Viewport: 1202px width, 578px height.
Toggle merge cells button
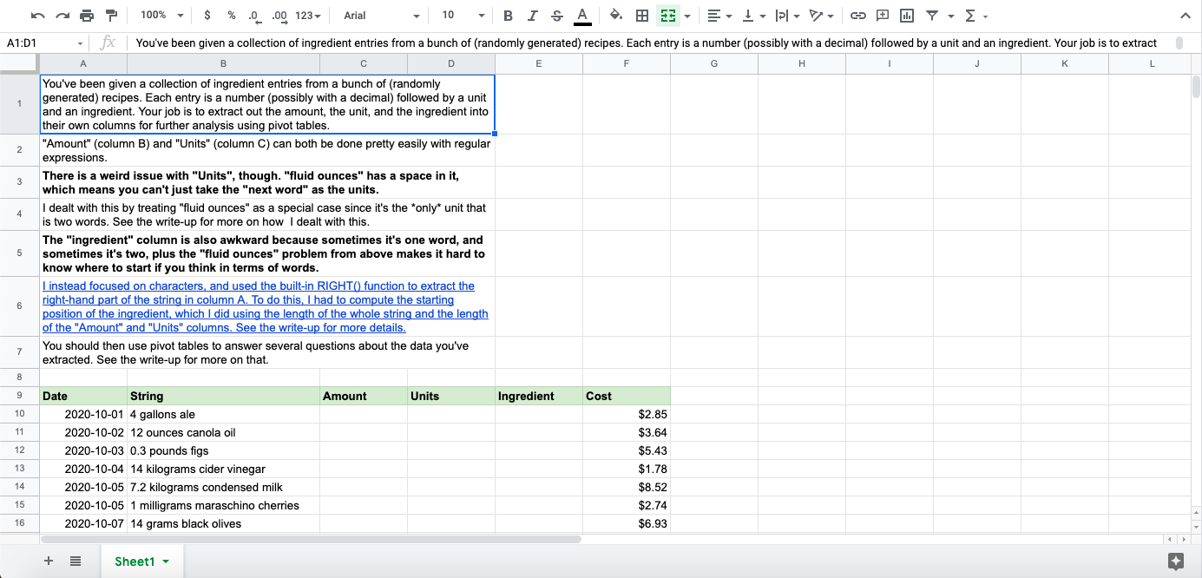[x=667, y=16]
